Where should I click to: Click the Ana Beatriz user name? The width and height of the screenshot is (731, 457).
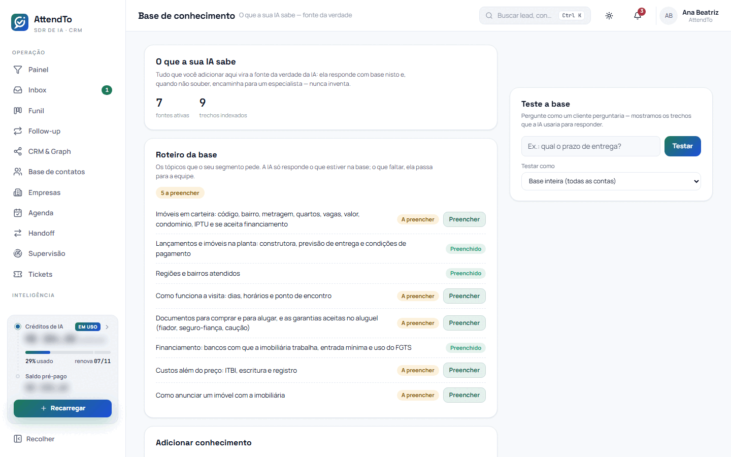(x=701, y=12)
